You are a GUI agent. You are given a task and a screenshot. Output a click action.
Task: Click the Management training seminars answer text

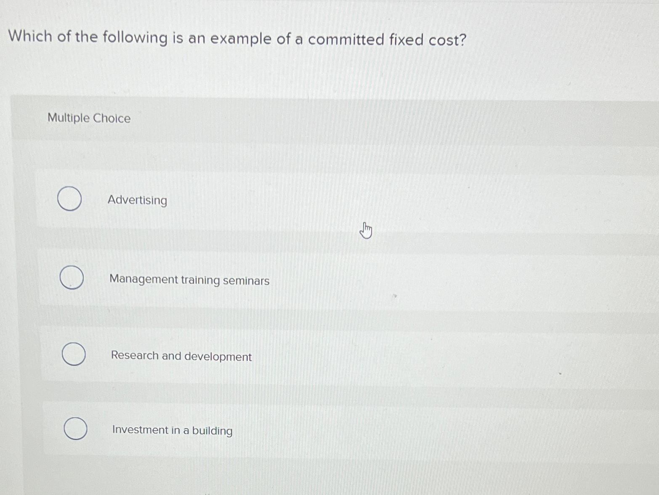pyautogui.click(x=189, y=281)
